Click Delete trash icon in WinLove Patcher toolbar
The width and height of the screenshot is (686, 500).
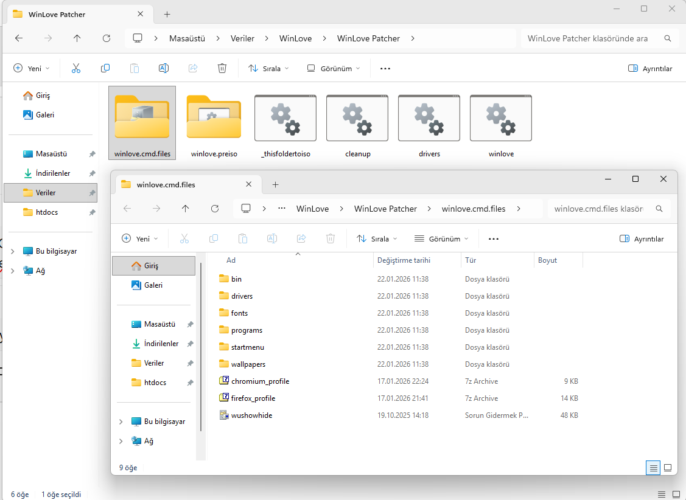(222, 68)
